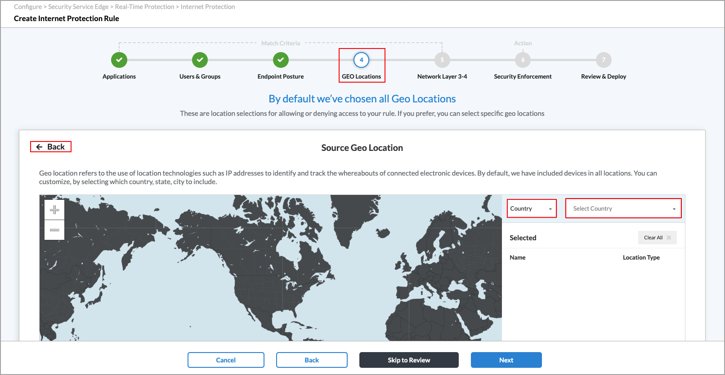This screenshot has width=725, height=375.
Task: Click the Selected heading
Action: pyautogui.click(x=523, y=238)
